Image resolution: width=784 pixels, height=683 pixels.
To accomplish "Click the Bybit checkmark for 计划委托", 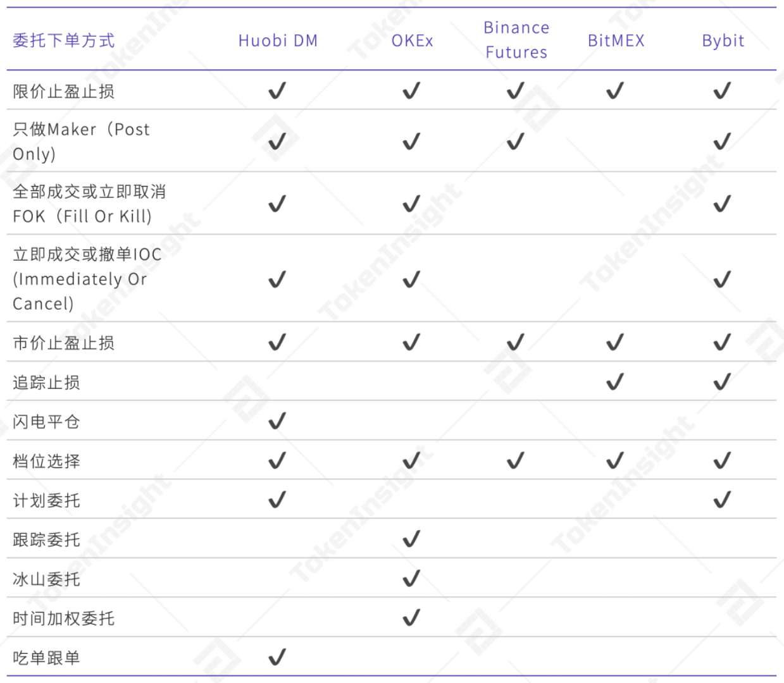I will pos(722,500).
